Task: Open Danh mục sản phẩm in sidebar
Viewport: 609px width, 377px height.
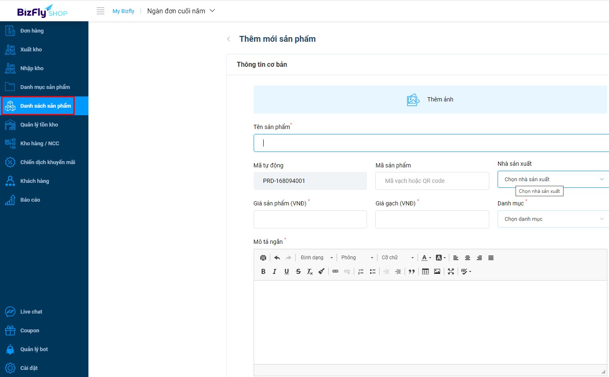Action: pos(44,87)
